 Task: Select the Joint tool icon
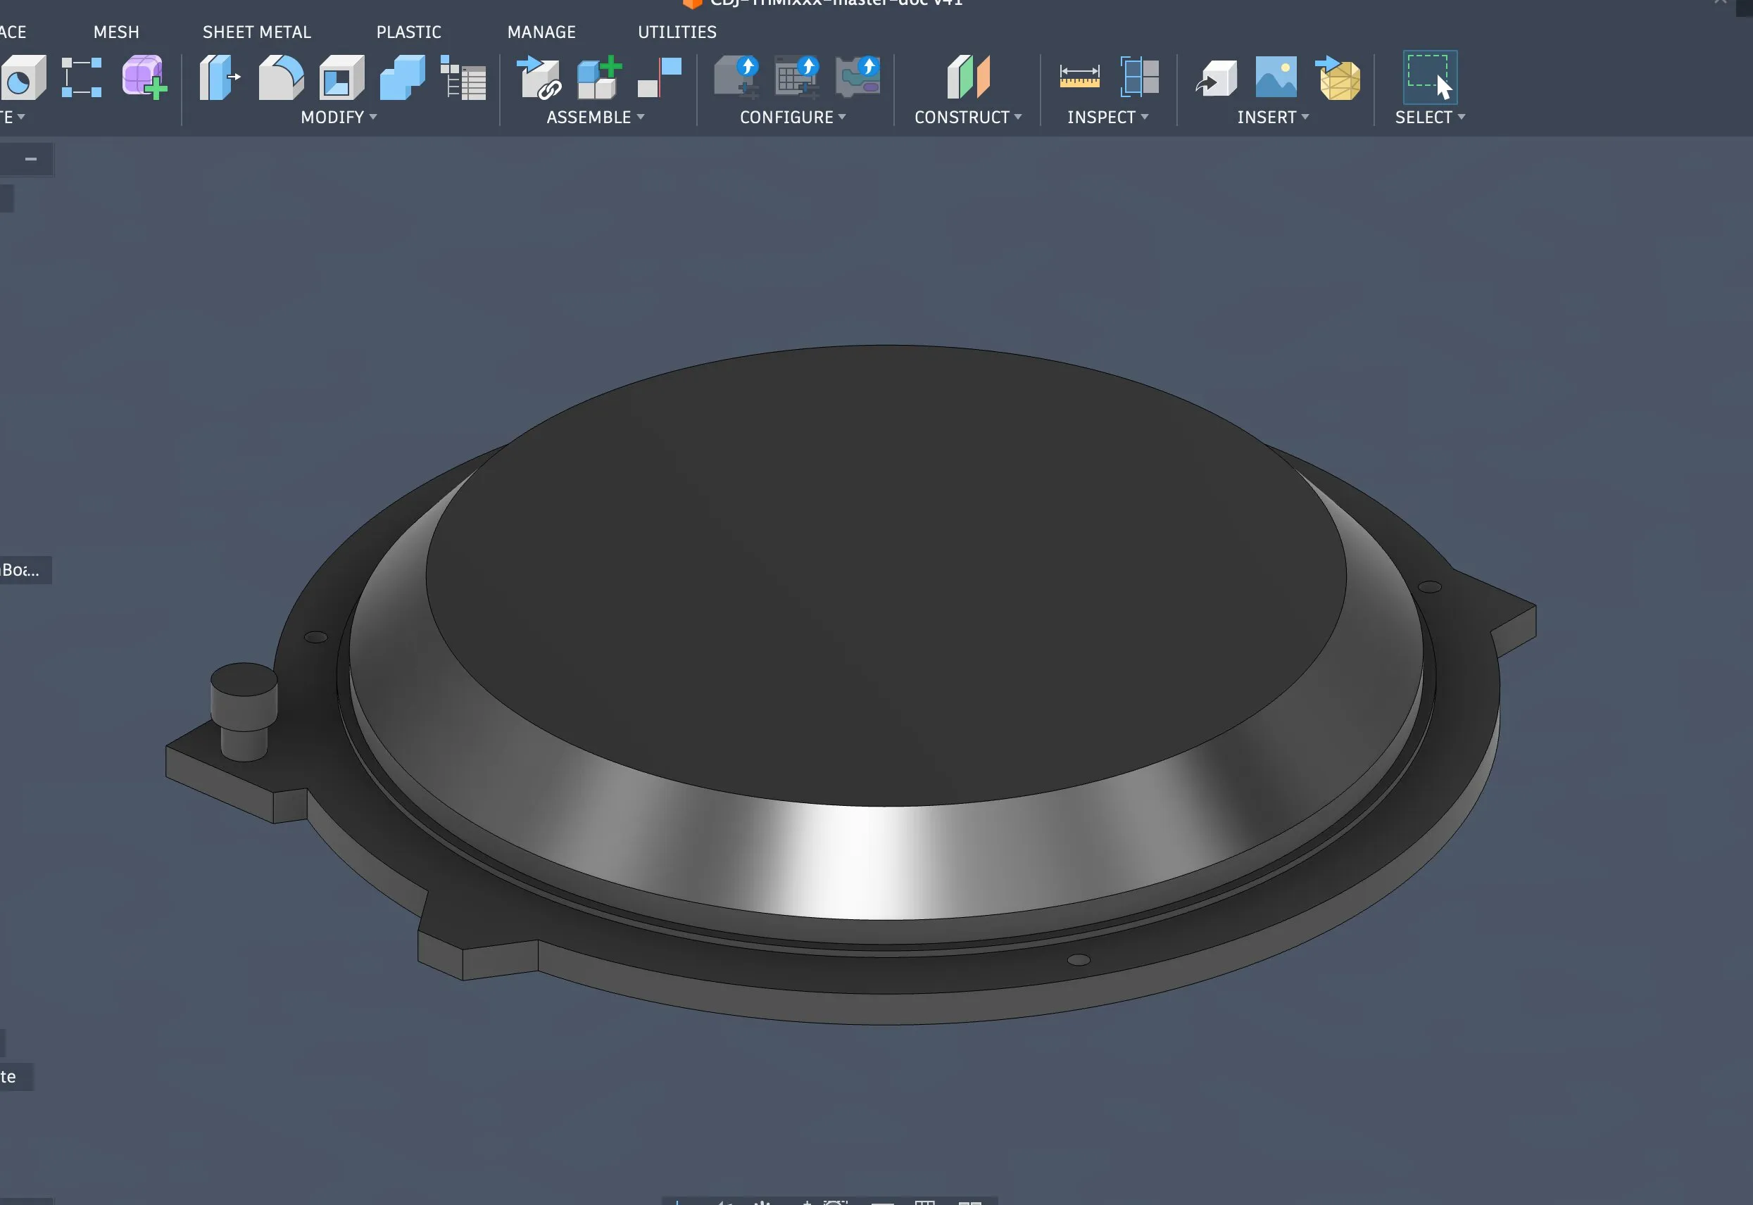pos(660,77)
